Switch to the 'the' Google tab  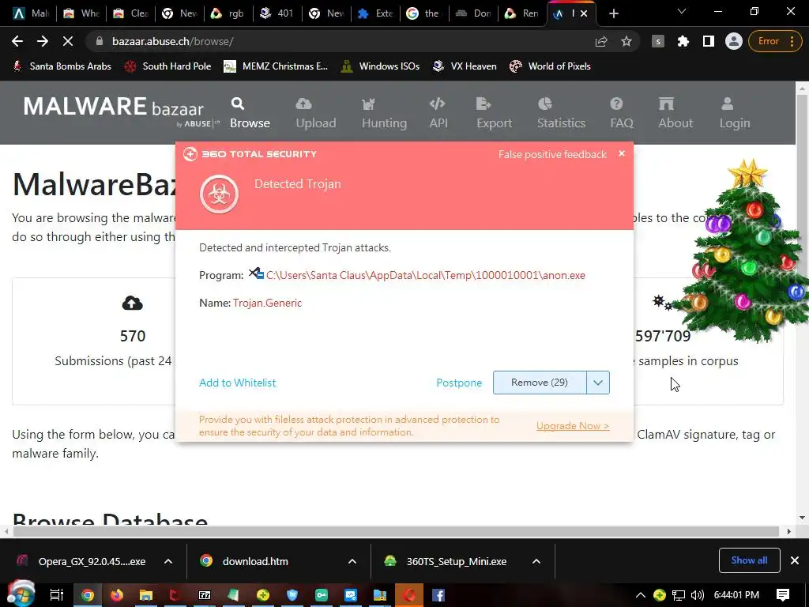click(425, 13)
